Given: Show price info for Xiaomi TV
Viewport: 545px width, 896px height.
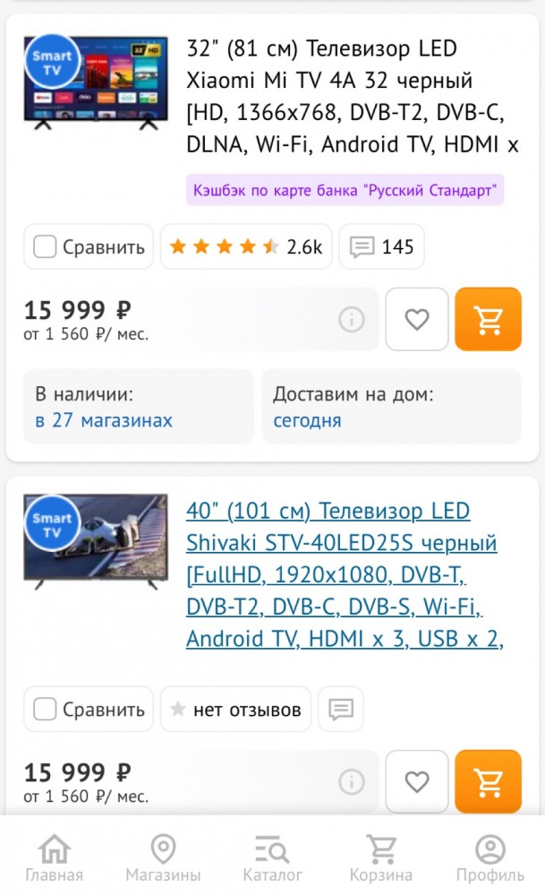Looking at the screenshot, I should (x=352, y=319).
